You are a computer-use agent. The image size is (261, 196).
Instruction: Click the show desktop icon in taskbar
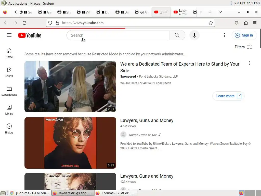coord(3,193)
